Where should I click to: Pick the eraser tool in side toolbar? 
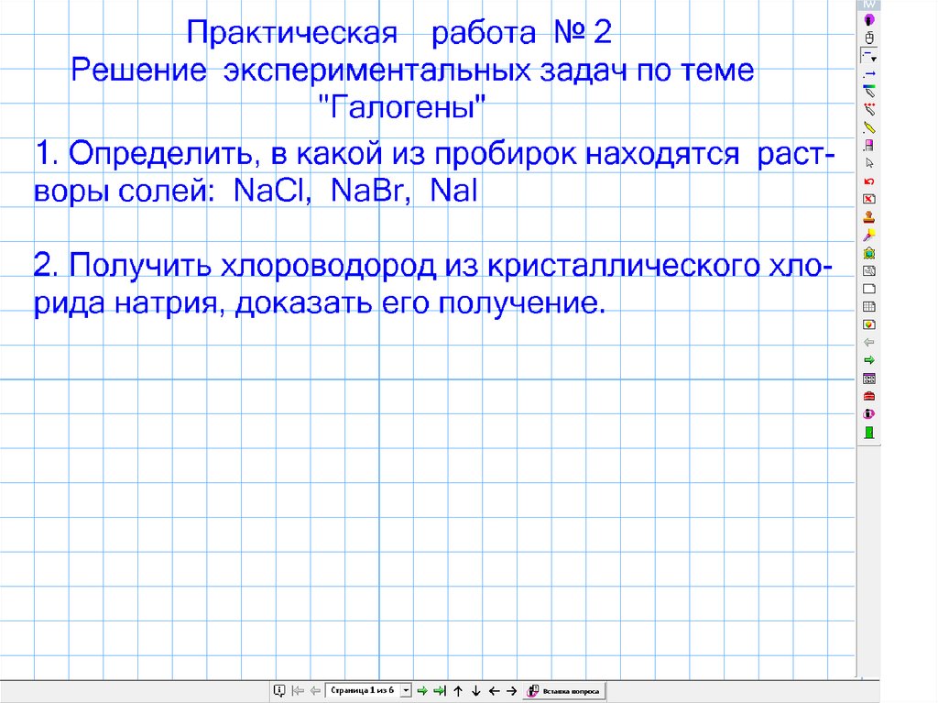[x=868, y=145]
